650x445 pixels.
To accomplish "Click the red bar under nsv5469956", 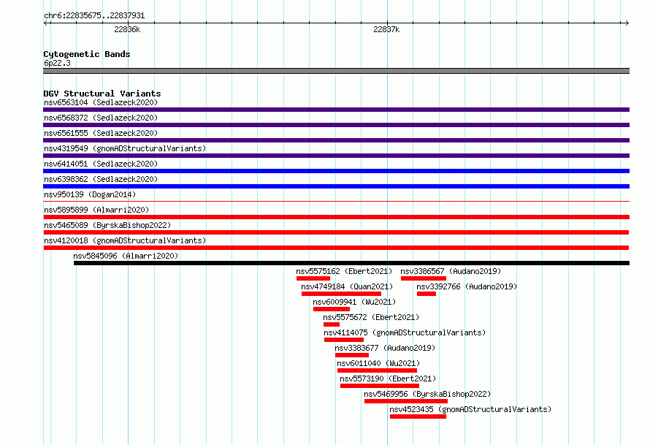I will tap(406, 401).
